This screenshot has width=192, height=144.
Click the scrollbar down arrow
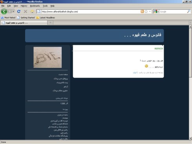(190, 138)
